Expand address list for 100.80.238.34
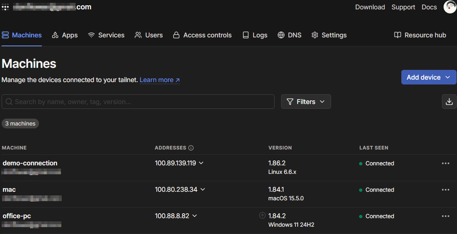Screen dimensions: 457x234 [203, 190]
